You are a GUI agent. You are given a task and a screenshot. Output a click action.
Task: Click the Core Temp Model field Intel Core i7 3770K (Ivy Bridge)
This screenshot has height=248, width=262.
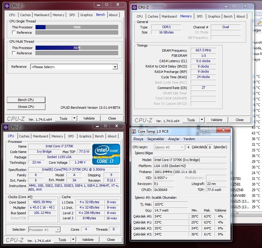pos(190,160)
